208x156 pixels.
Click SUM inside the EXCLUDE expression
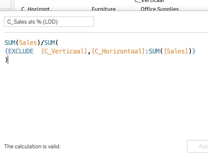(154, 51)
